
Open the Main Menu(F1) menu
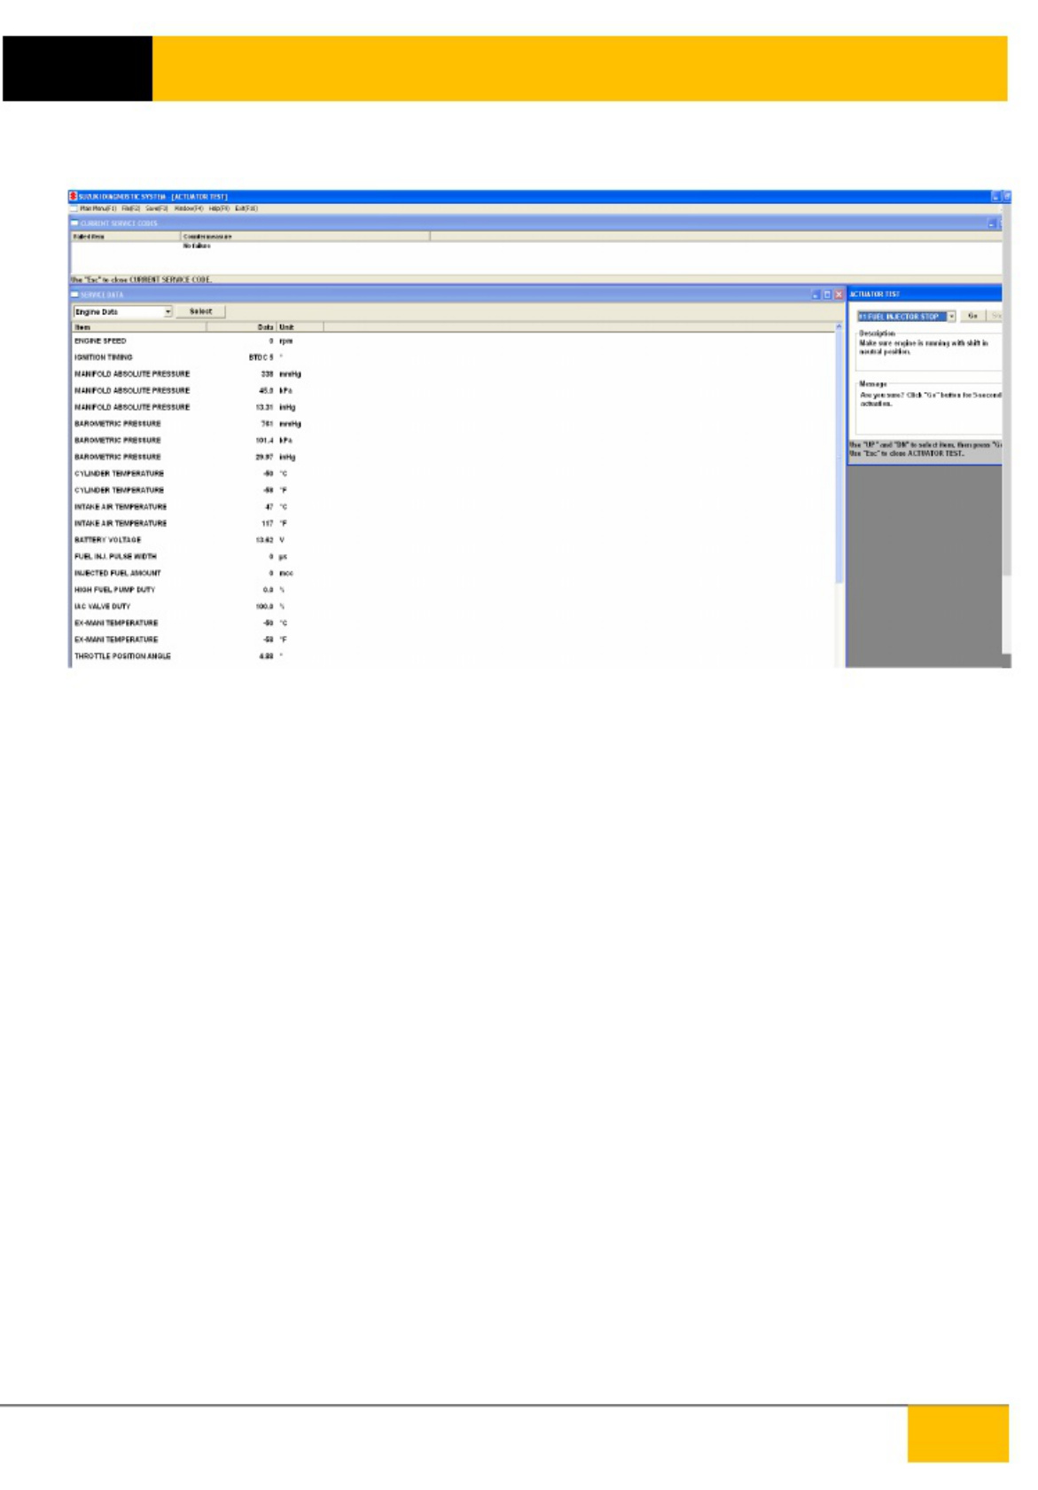click(x=98, y=208)
